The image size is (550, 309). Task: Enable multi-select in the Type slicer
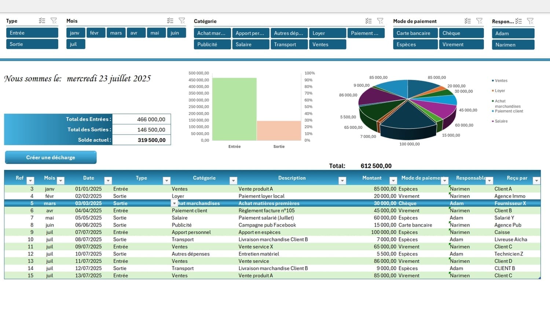click(x=42, y=21)
